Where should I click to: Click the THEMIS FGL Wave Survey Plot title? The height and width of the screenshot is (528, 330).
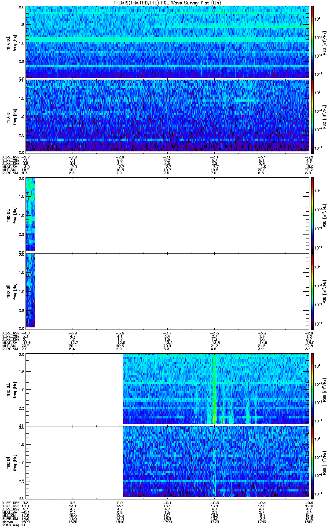click(x=167, y=3)
